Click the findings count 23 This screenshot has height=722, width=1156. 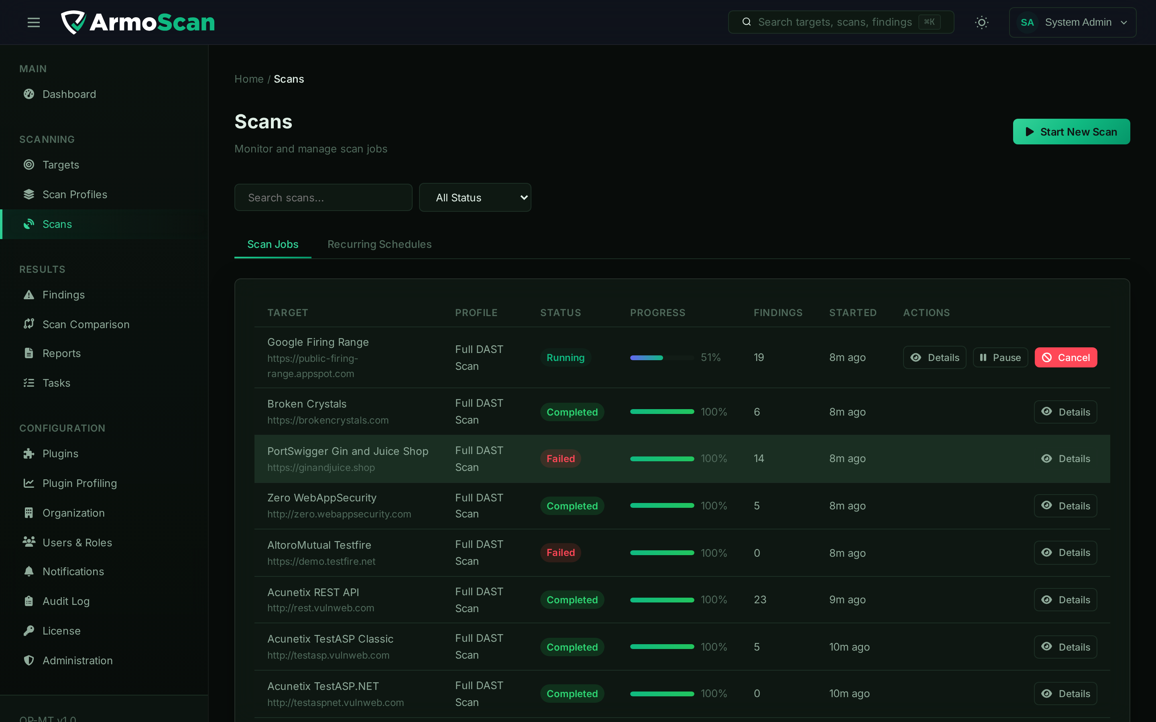pyautogui.click(x=759, y=600)
